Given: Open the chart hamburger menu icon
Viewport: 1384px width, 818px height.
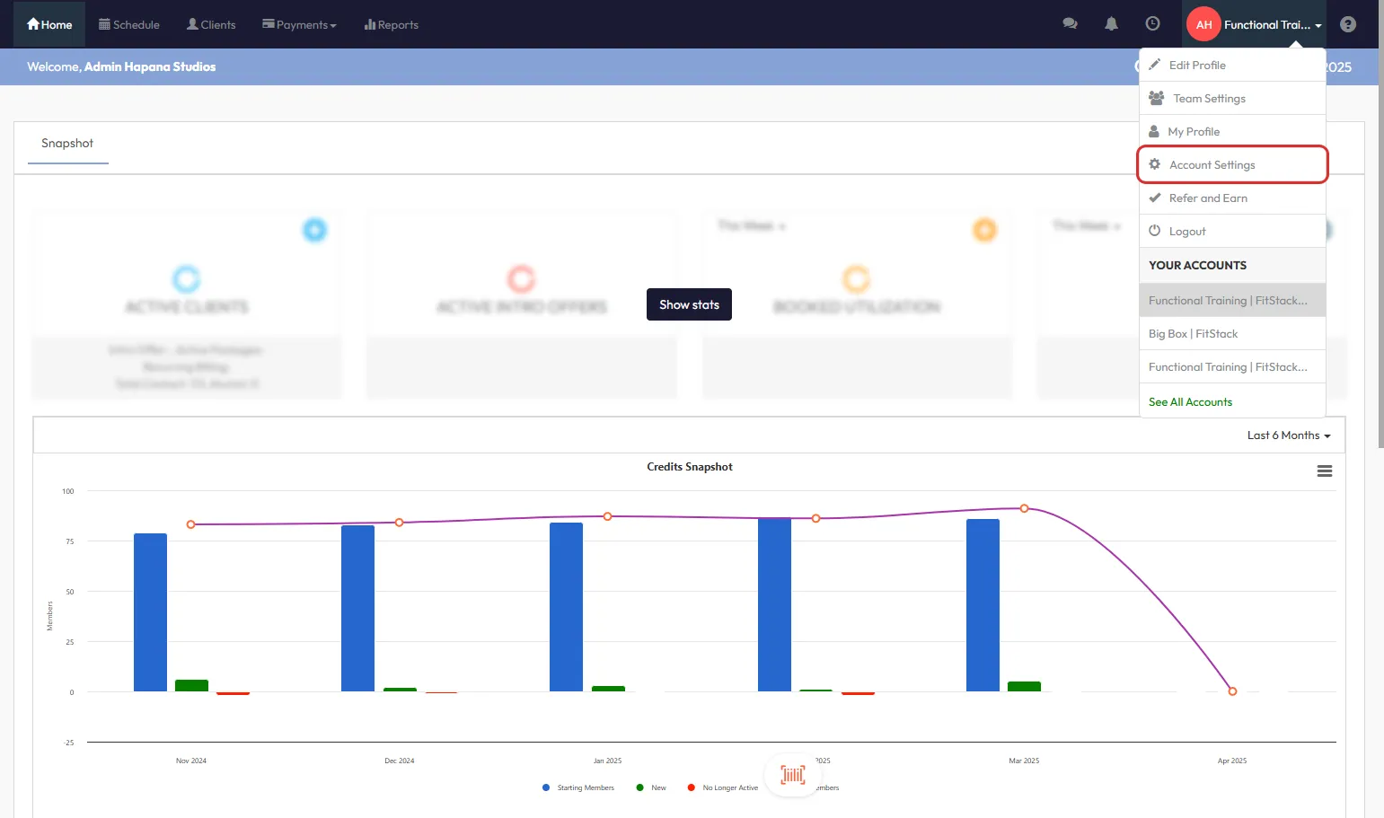Looking at the screenshot, I should tap(1324, 471).
